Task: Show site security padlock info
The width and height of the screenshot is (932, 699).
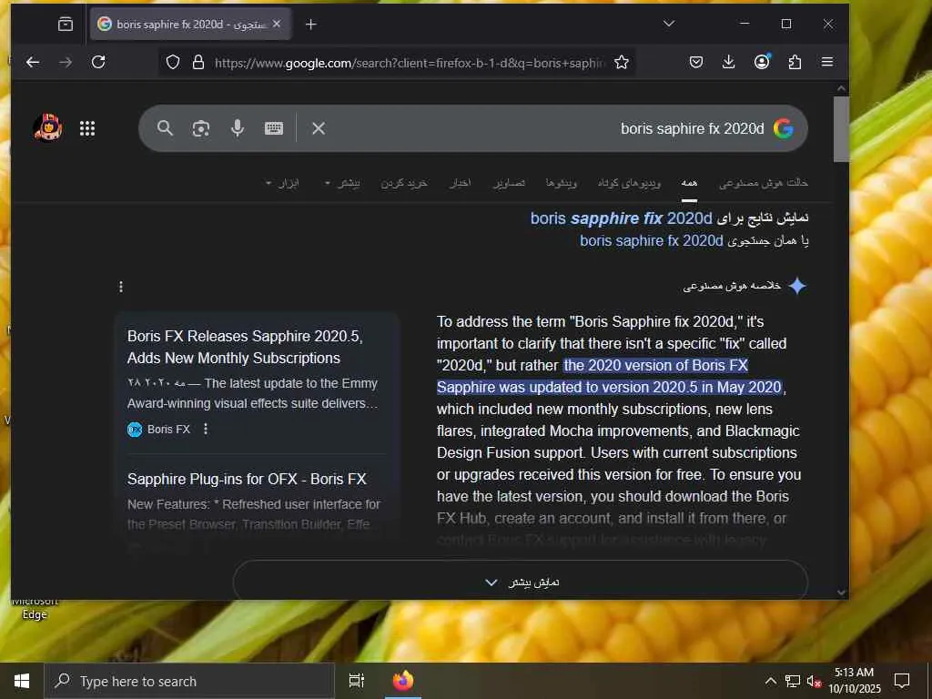Action: coord(198,63)
